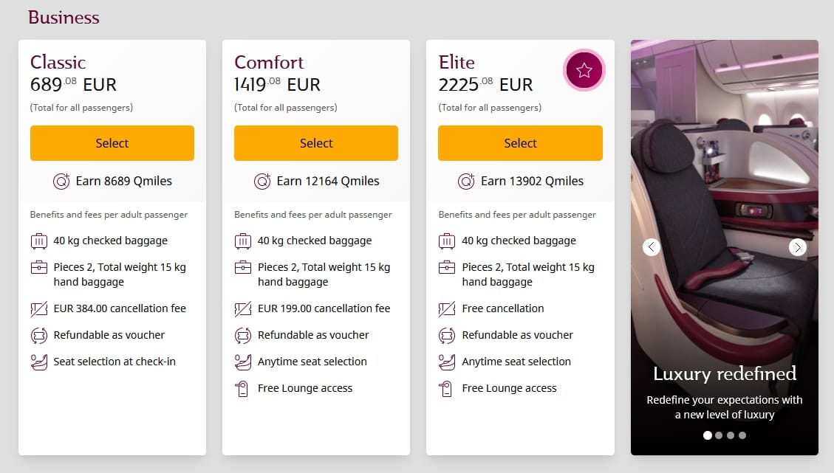The height and width of the screenshot is (473, 834).
Task: Show previous carousel image with left arrow
Action: (651, 247)
